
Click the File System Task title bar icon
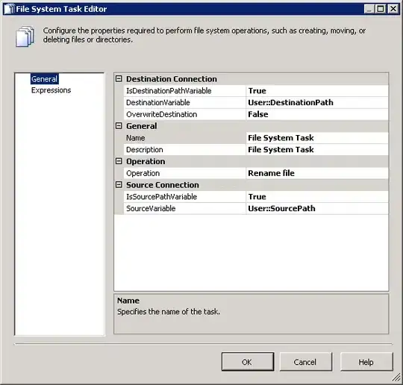tap(9, 9)
